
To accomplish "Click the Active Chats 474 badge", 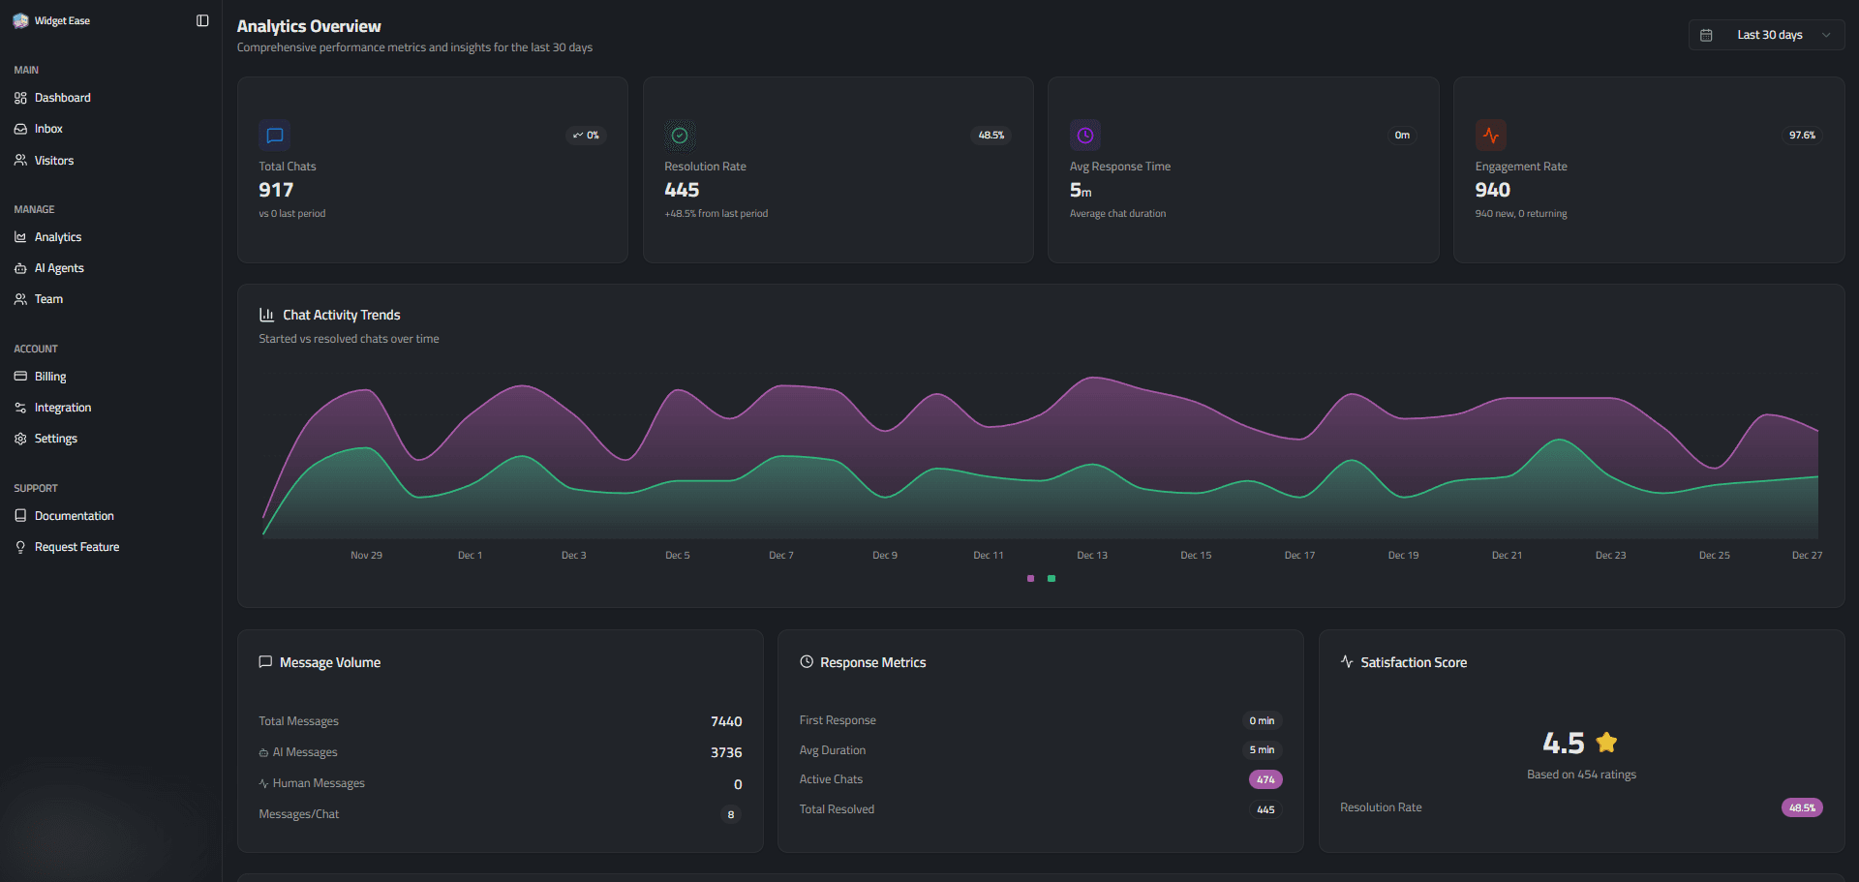I will [x=1265, y=779].
